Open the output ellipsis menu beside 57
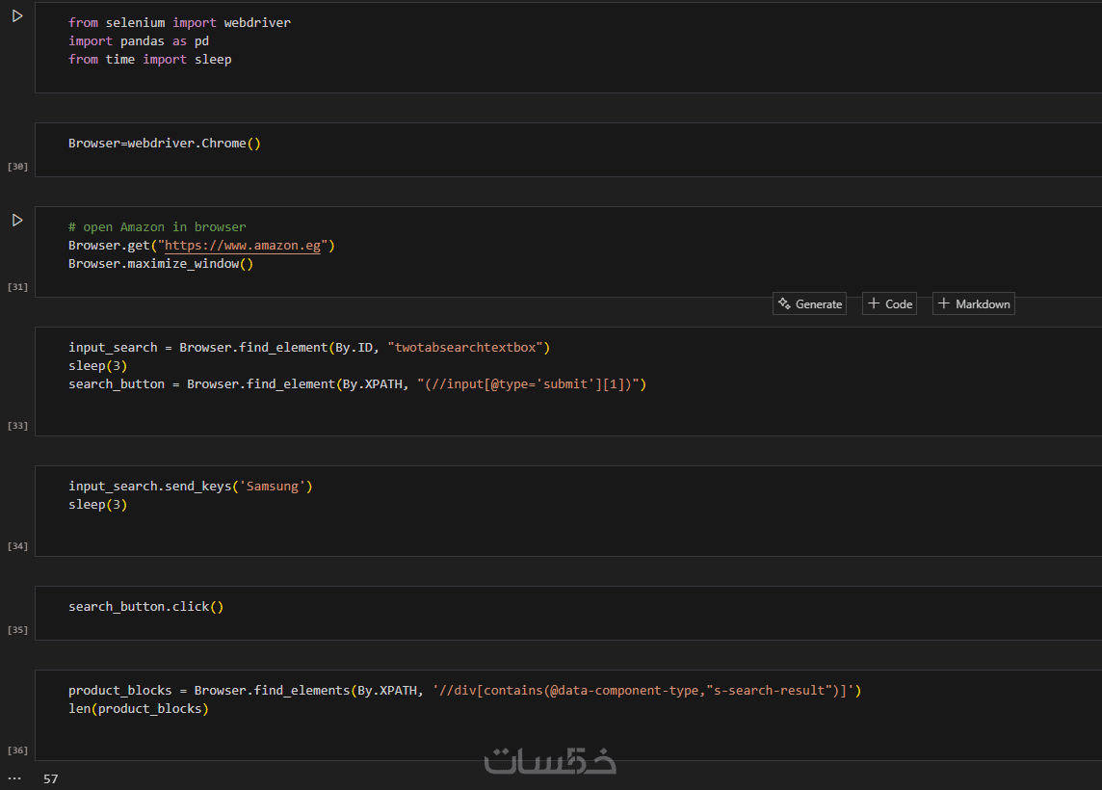Screen dimensions: 1102x790 pos(13,778)
